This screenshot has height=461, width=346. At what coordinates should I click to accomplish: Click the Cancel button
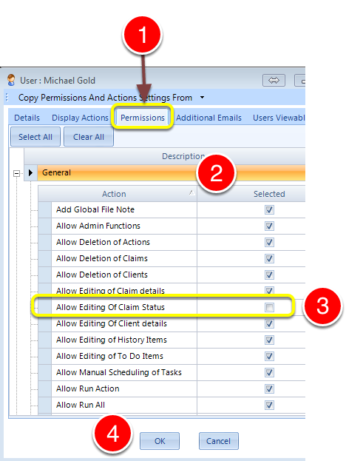(218, 441)
